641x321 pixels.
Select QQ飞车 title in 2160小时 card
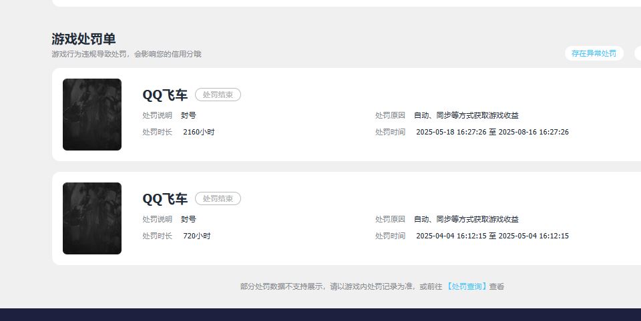click(x=165, y=95)
